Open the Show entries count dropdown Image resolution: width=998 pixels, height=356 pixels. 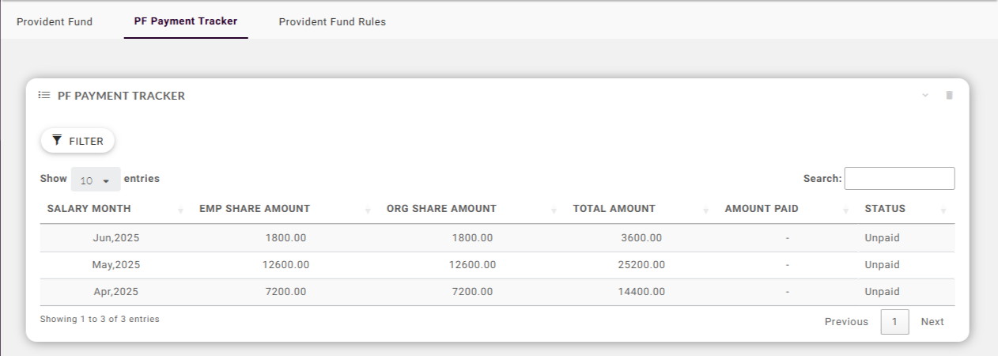point(96,180)
